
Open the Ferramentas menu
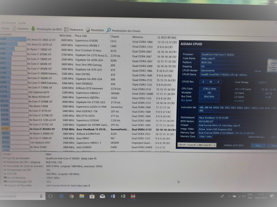[8, 23]
